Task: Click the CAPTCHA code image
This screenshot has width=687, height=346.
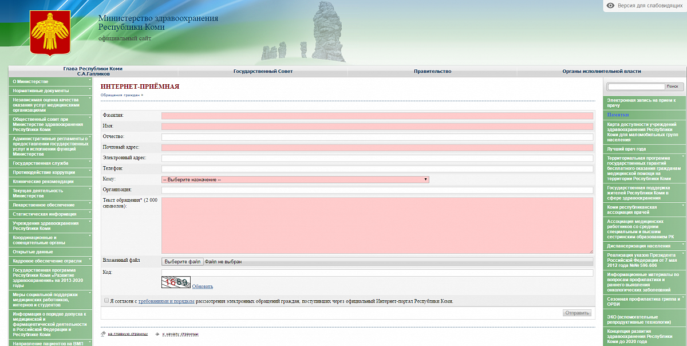Action: point(176,282)
